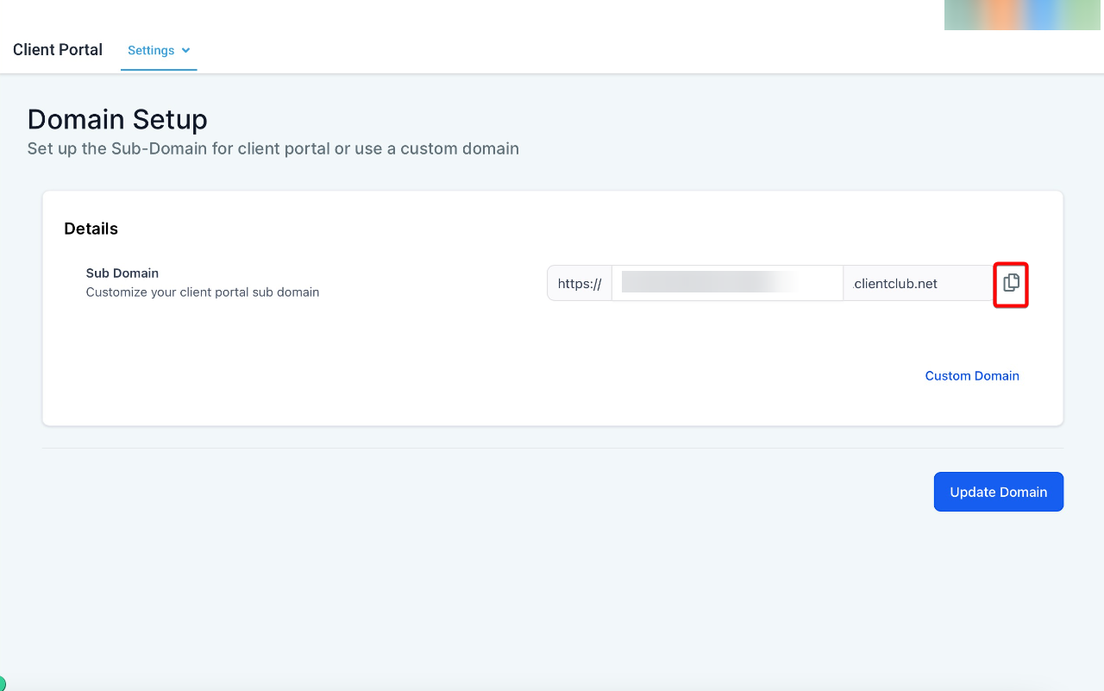The image size is (1104, 691).
Task: Select the Domain Setup page heading
Action: (x=117, y=119)
